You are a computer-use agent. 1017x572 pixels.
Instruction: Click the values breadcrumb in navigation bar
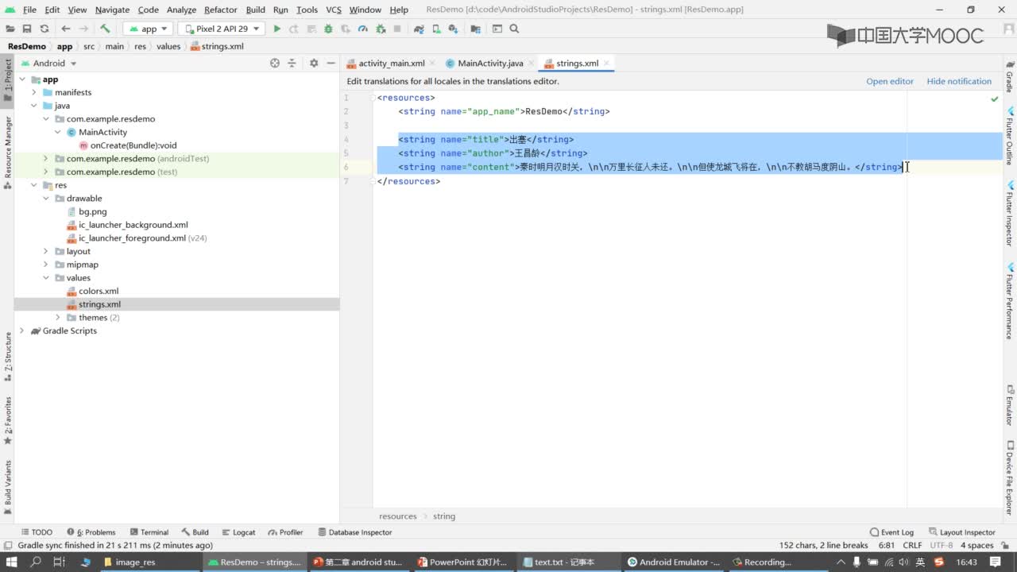point(168,46)
